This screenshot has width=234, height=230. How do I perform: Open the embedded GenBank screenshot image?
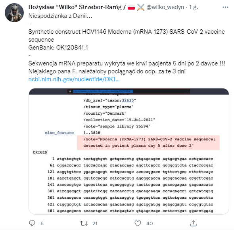pos(129,151)
